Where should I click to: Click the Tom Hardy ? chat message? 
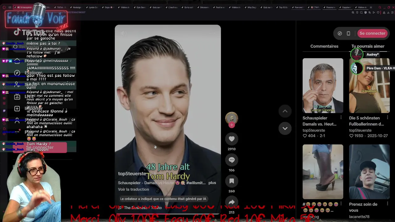coord(39,144)
